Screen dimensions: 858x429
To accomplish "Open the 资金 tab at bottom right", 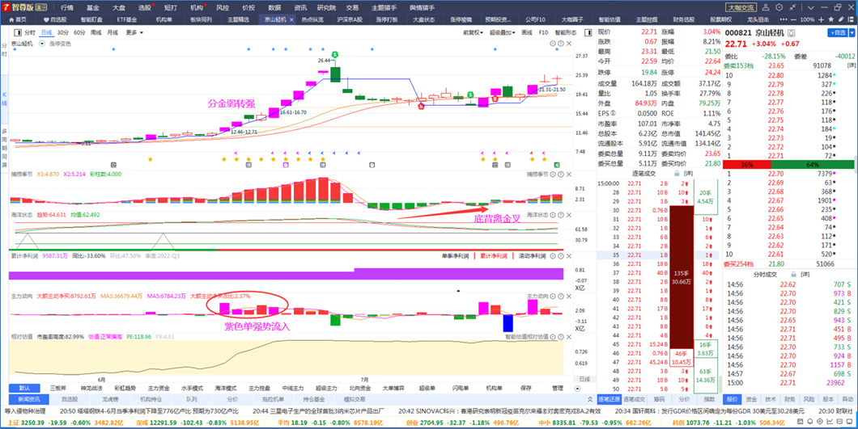I will [751, 399].
